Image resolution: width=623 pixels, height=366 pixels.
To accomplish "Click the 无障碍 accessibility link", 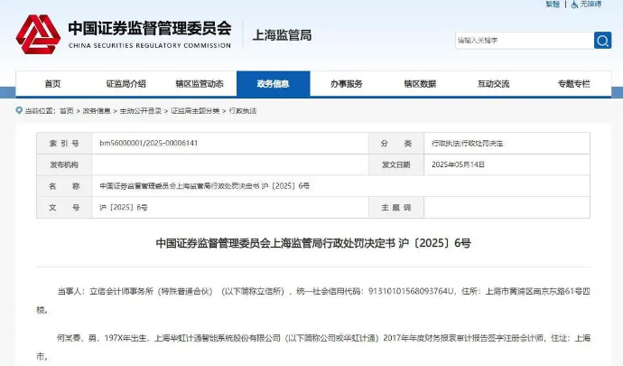I will [x=590, y=5].
